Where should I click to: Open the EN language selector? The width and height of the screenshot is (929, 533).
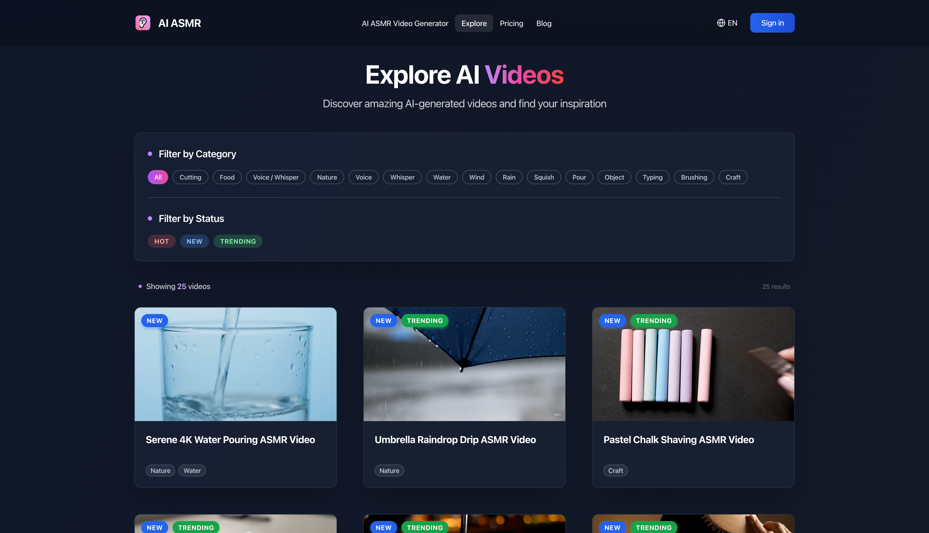click(x=727, y=23)
